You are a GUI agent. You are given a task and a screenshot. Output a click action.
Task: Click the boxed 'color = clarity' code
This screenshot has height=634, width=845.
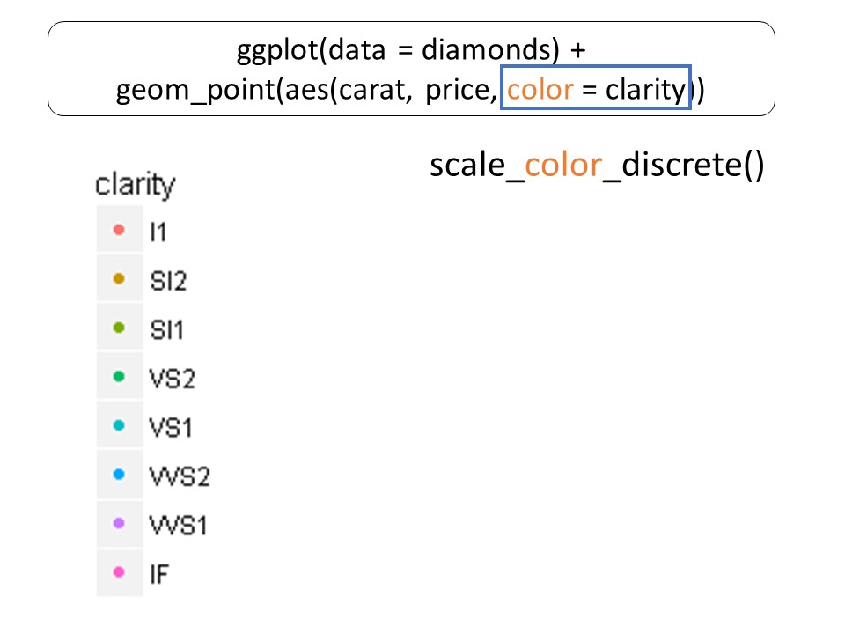pyautogui.click(x=596, y=89)
